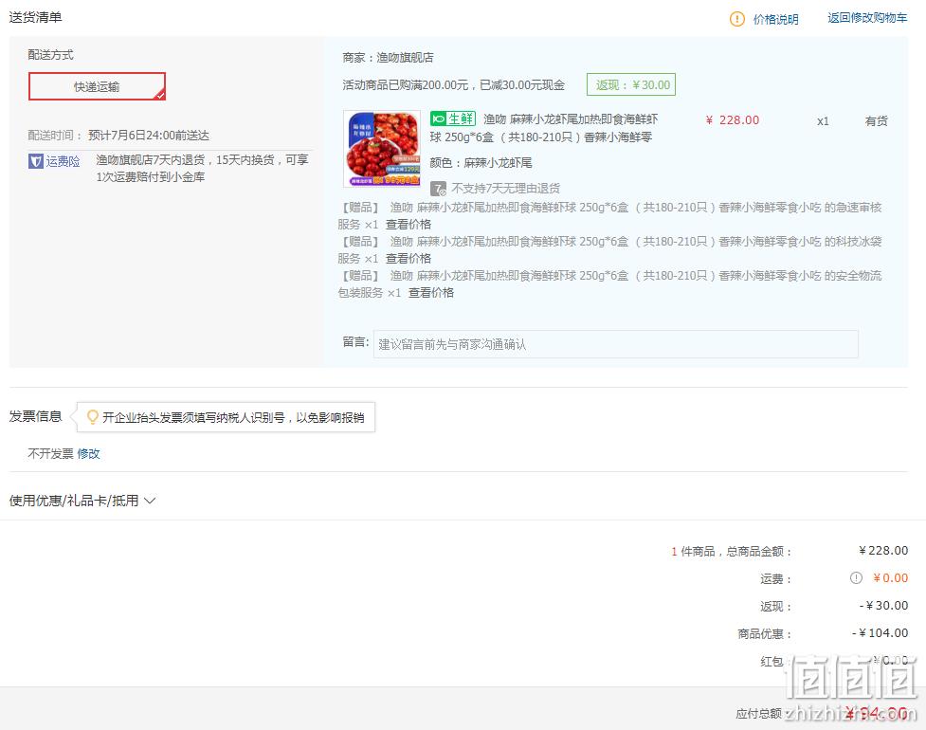Open the crayfish product thumbnail

382,148
